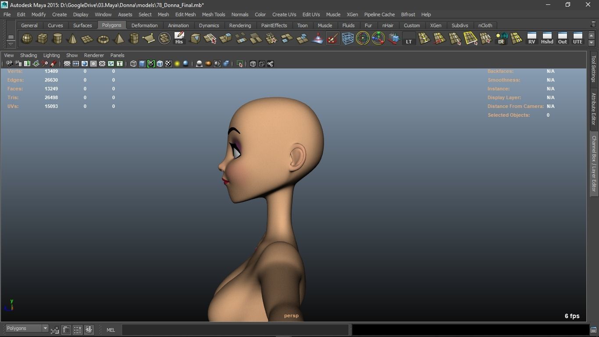The image size is (599, 337).
Task: Click the LT shelf button
Action: click(409, 39)
